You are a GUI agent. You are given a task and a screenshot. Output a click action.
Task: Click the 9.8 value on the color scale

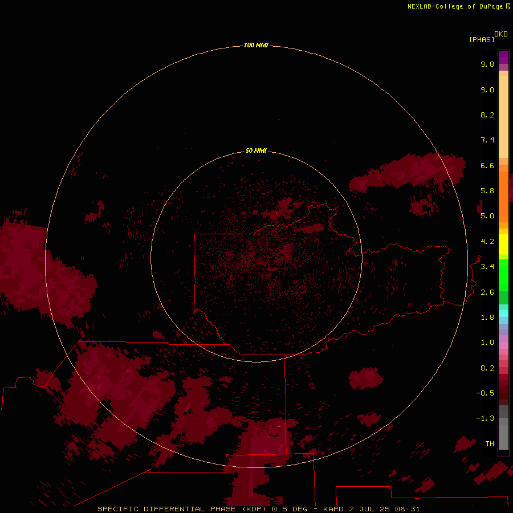tap(487, 64)
